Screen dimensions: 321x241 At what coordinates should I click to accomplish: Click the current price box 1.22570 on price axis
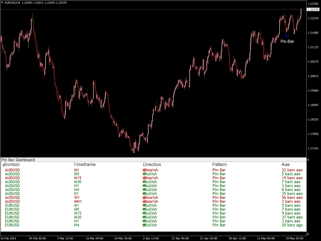pos(313,9)
